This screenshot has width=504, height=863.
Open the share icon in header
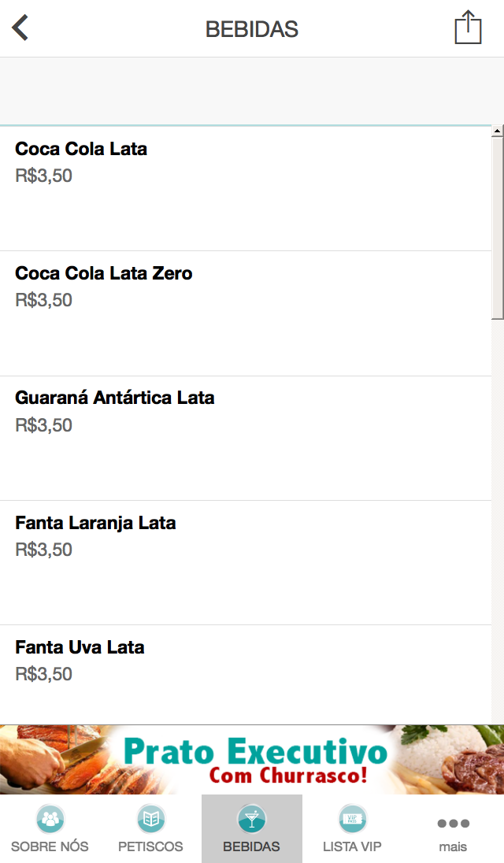tap(468, 28)
